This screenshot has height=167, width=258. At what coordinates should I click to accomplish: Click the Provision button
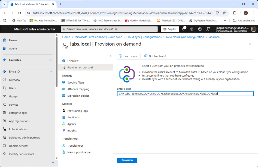[127, 160]
